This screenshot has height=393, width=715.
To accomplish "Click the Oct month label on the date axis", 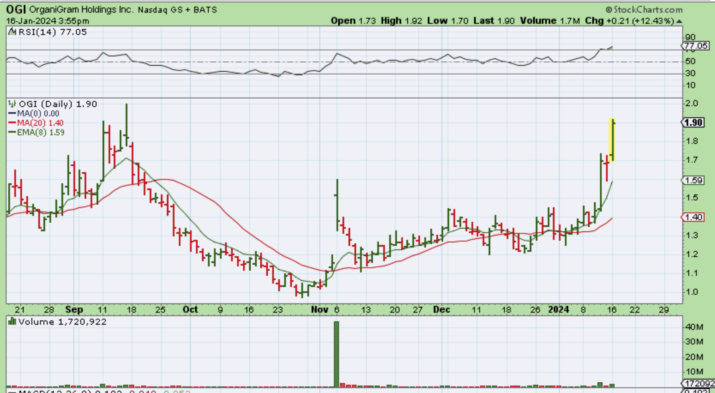I will pyautogui.click(x=190, y=310).
